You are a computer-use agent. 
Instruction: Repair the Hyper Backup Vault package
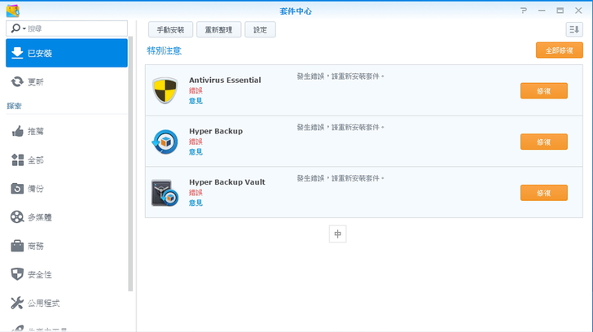coord(544,193)
